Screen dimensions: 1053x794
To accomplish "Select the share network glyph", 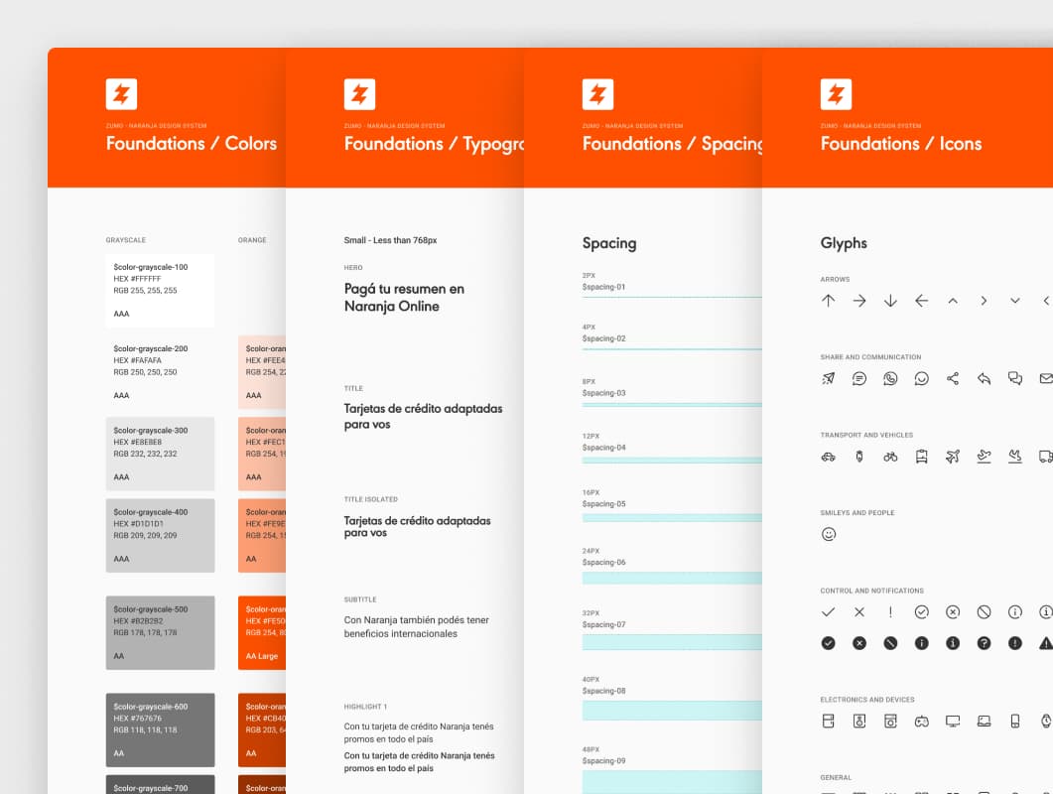I will 953,378.
